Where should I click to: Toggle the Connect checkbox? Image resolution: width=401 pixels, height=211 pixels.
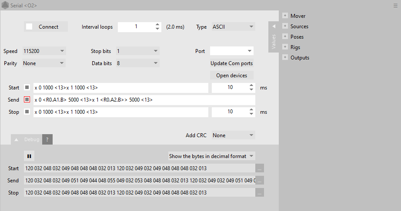29,27
